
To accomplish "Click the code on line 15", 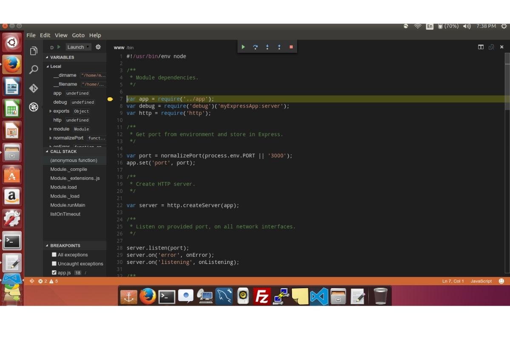I will pos(210,156).
